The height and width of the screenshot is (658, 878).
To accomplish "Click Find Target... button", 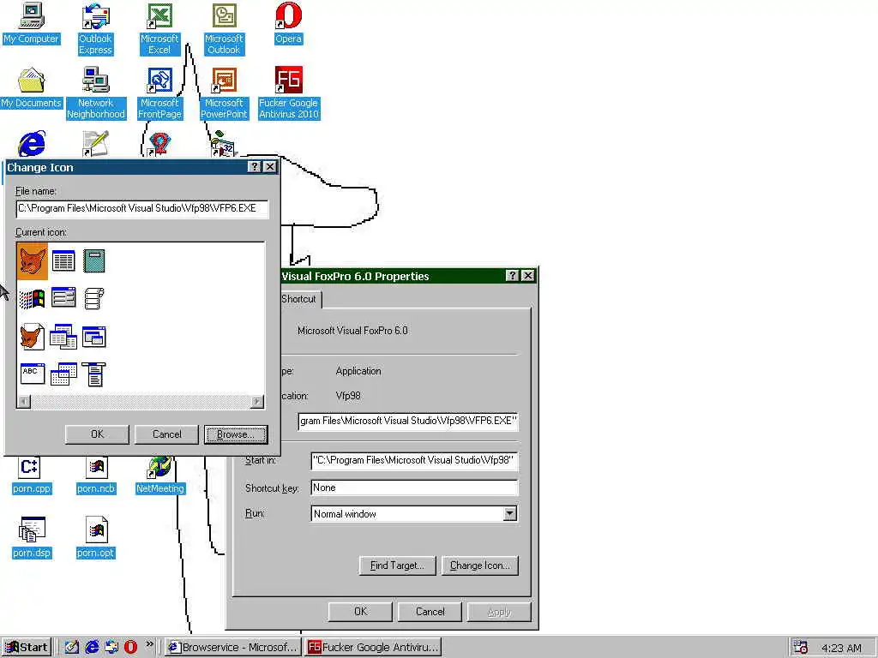I will (397, 565).
